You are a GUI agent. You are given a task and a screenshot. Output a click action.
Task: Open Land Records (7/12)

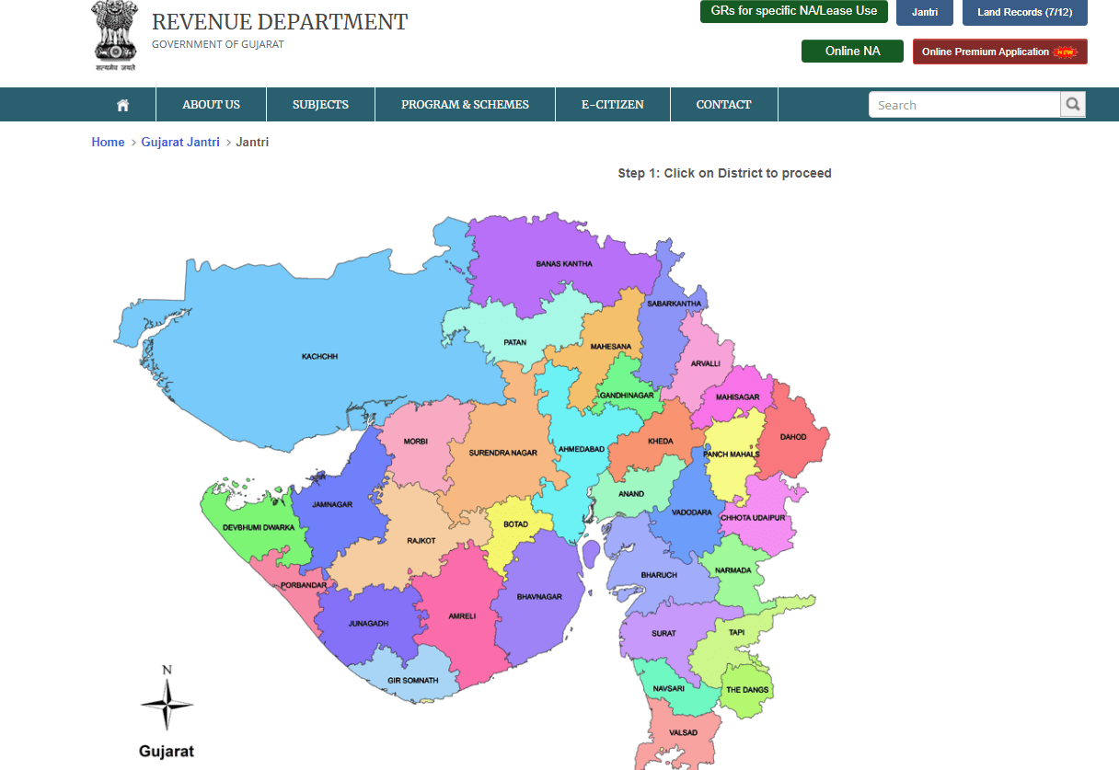1024,12
